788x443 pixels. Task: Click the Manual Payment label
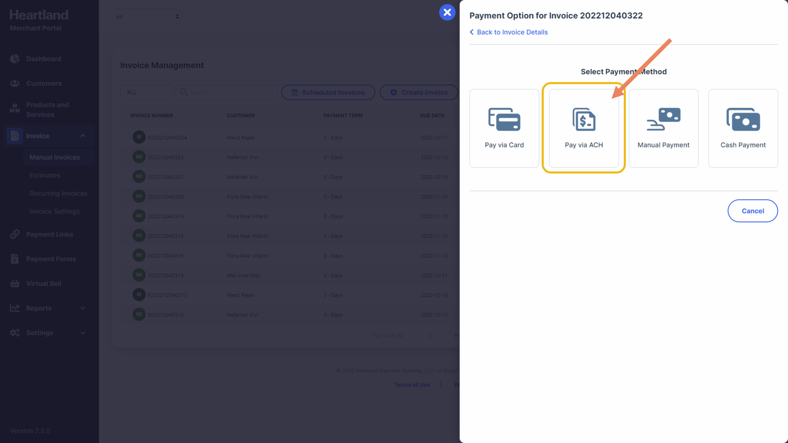(663, 145)
